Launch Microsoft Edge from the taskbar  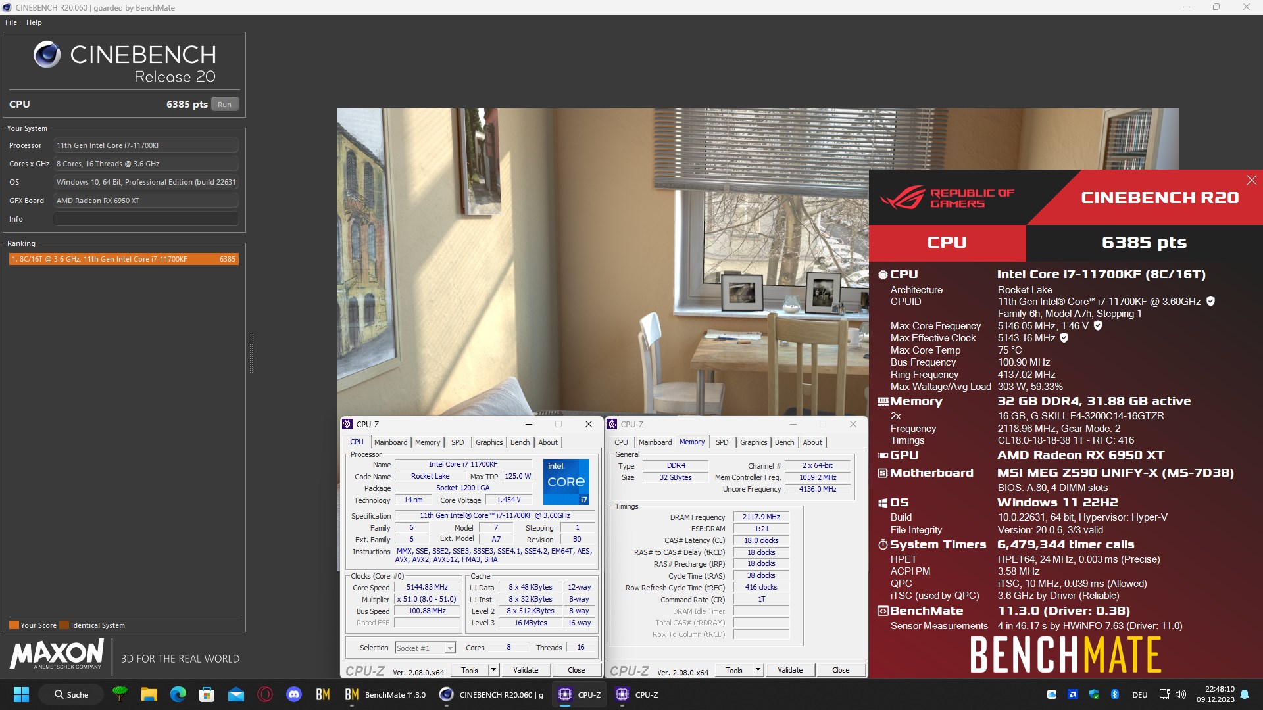[x=178, y=694]
